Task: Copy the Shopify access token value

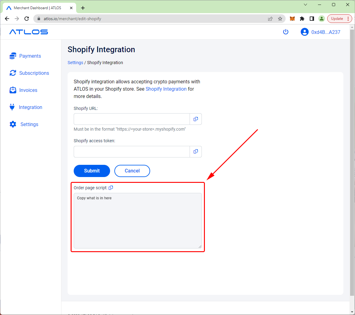Action: 196,152
